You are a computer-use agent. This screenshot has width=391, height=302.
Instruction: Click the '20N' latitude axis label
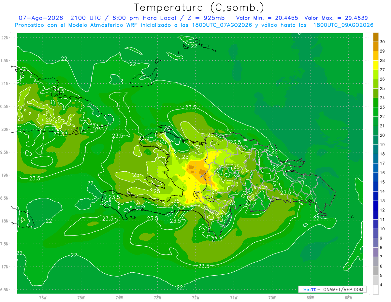5,130
